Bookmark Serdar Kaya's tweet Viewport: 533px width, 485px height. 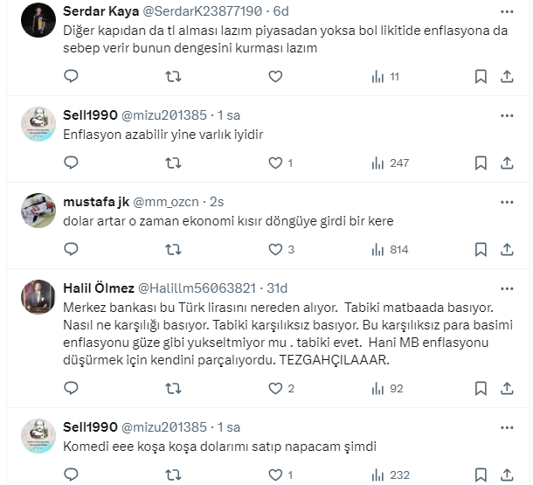coord(481,77)
